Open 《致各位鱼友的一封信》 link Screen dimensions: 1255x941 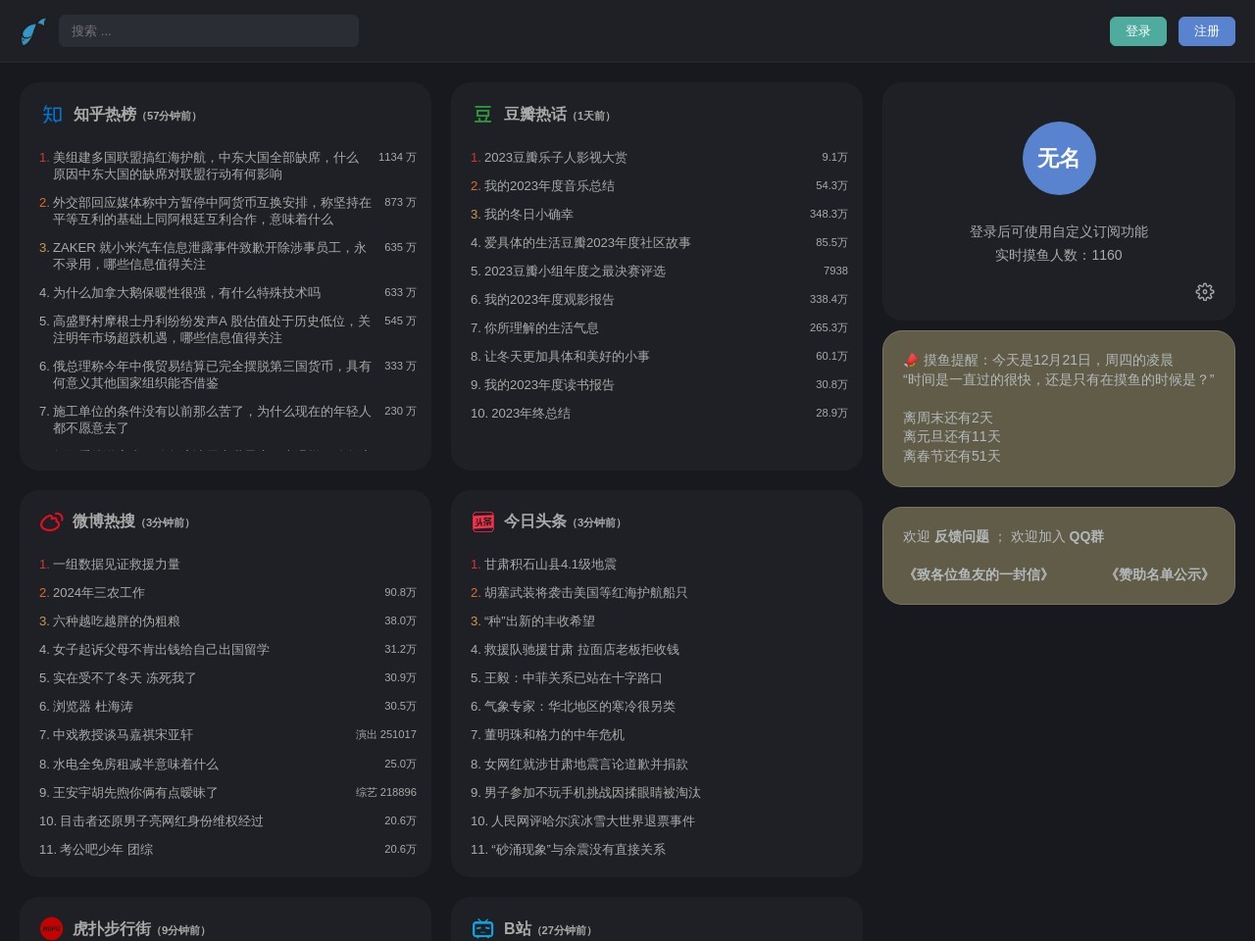(x=979, y=574)
